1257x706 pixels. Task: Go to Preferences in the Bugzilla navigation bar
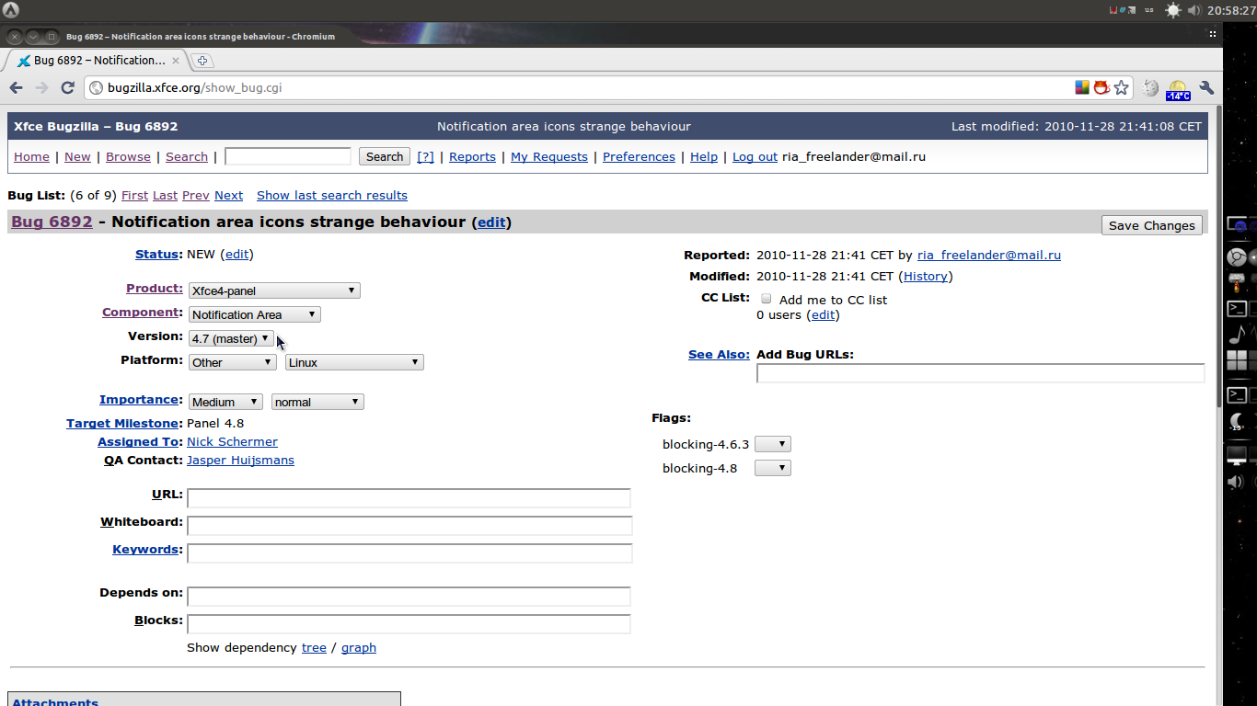point(639,157)
